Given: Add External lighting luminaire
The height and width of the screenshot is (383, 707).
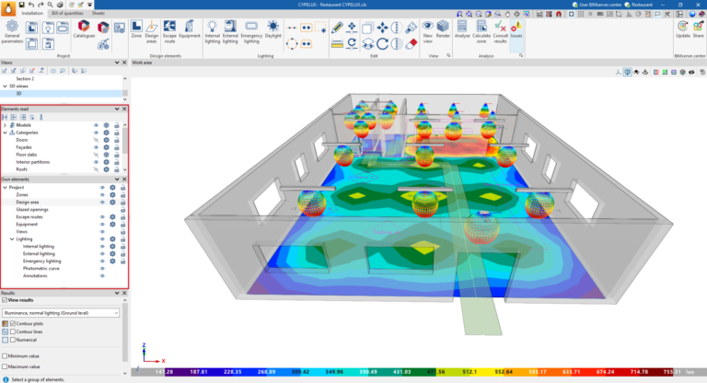Looking at the screenshot, I should pyautogui.click(x=230, y=31).
